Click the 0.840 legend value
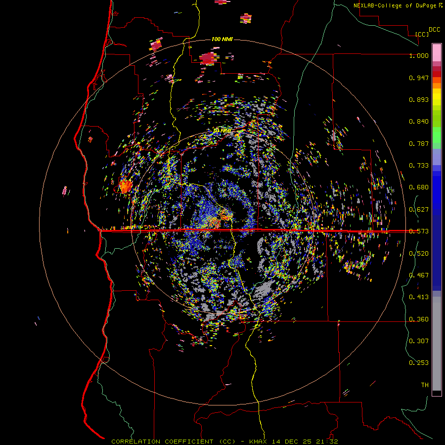445x445 pixels. pos(419,122)
